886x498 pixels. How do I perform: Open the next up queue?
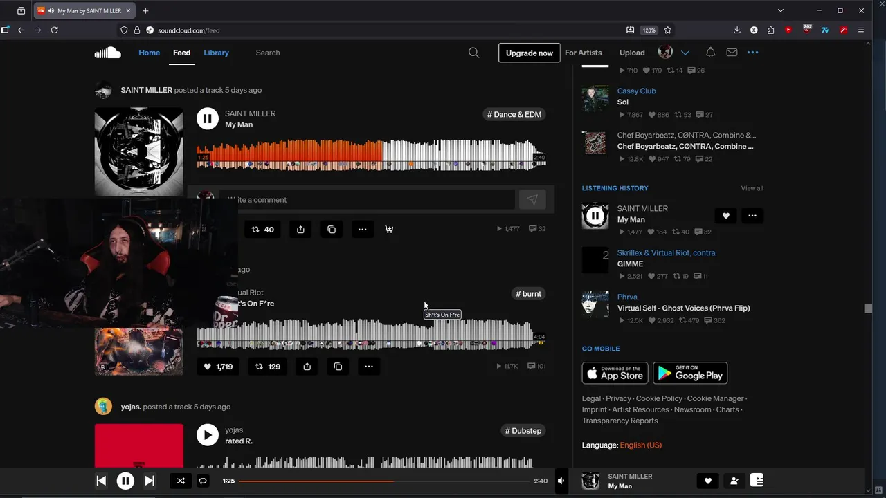click(757, 481)
